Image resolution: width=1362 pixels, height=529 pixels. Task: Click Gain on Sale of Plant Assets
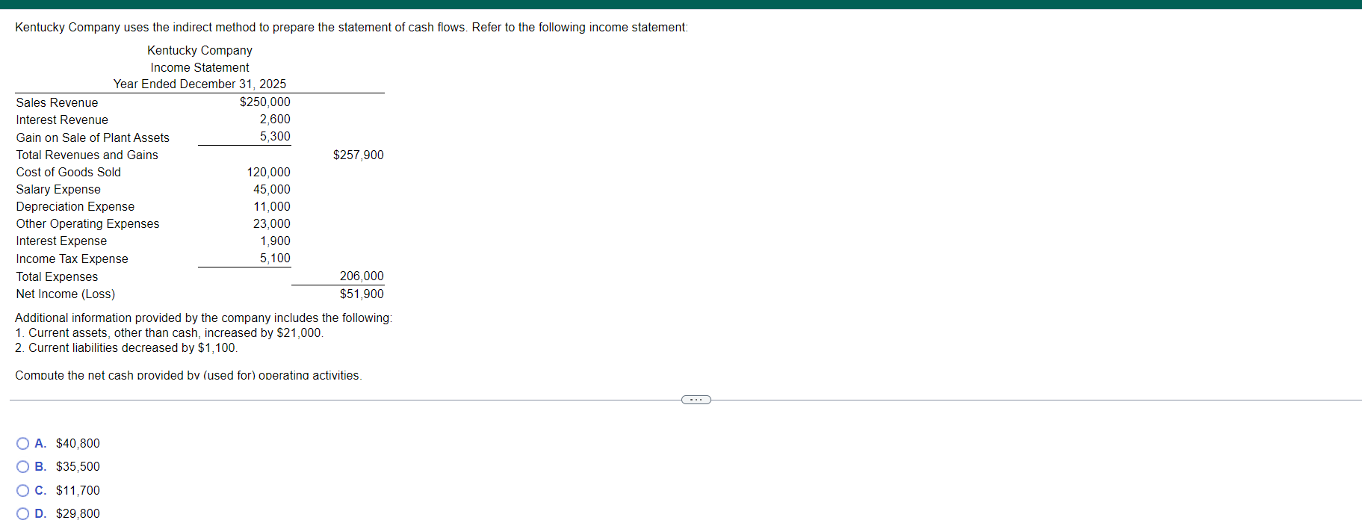93,138
